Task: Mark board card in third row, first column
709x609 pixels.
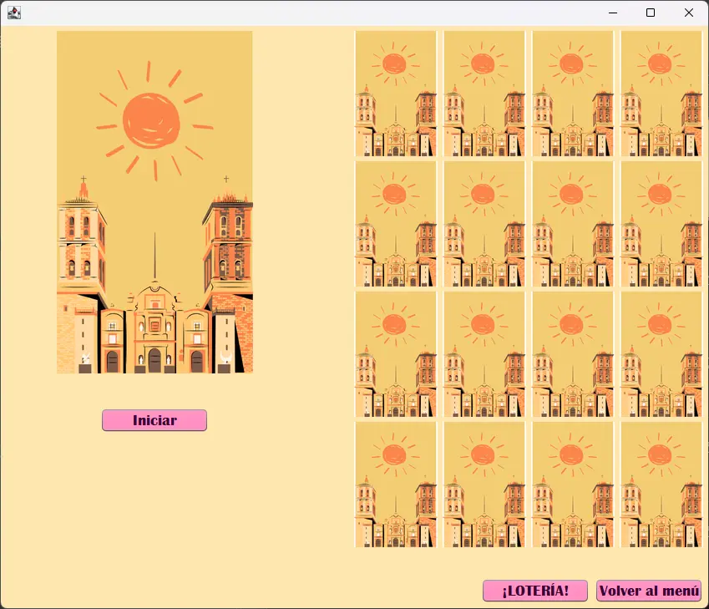Action: coord(396,354)
